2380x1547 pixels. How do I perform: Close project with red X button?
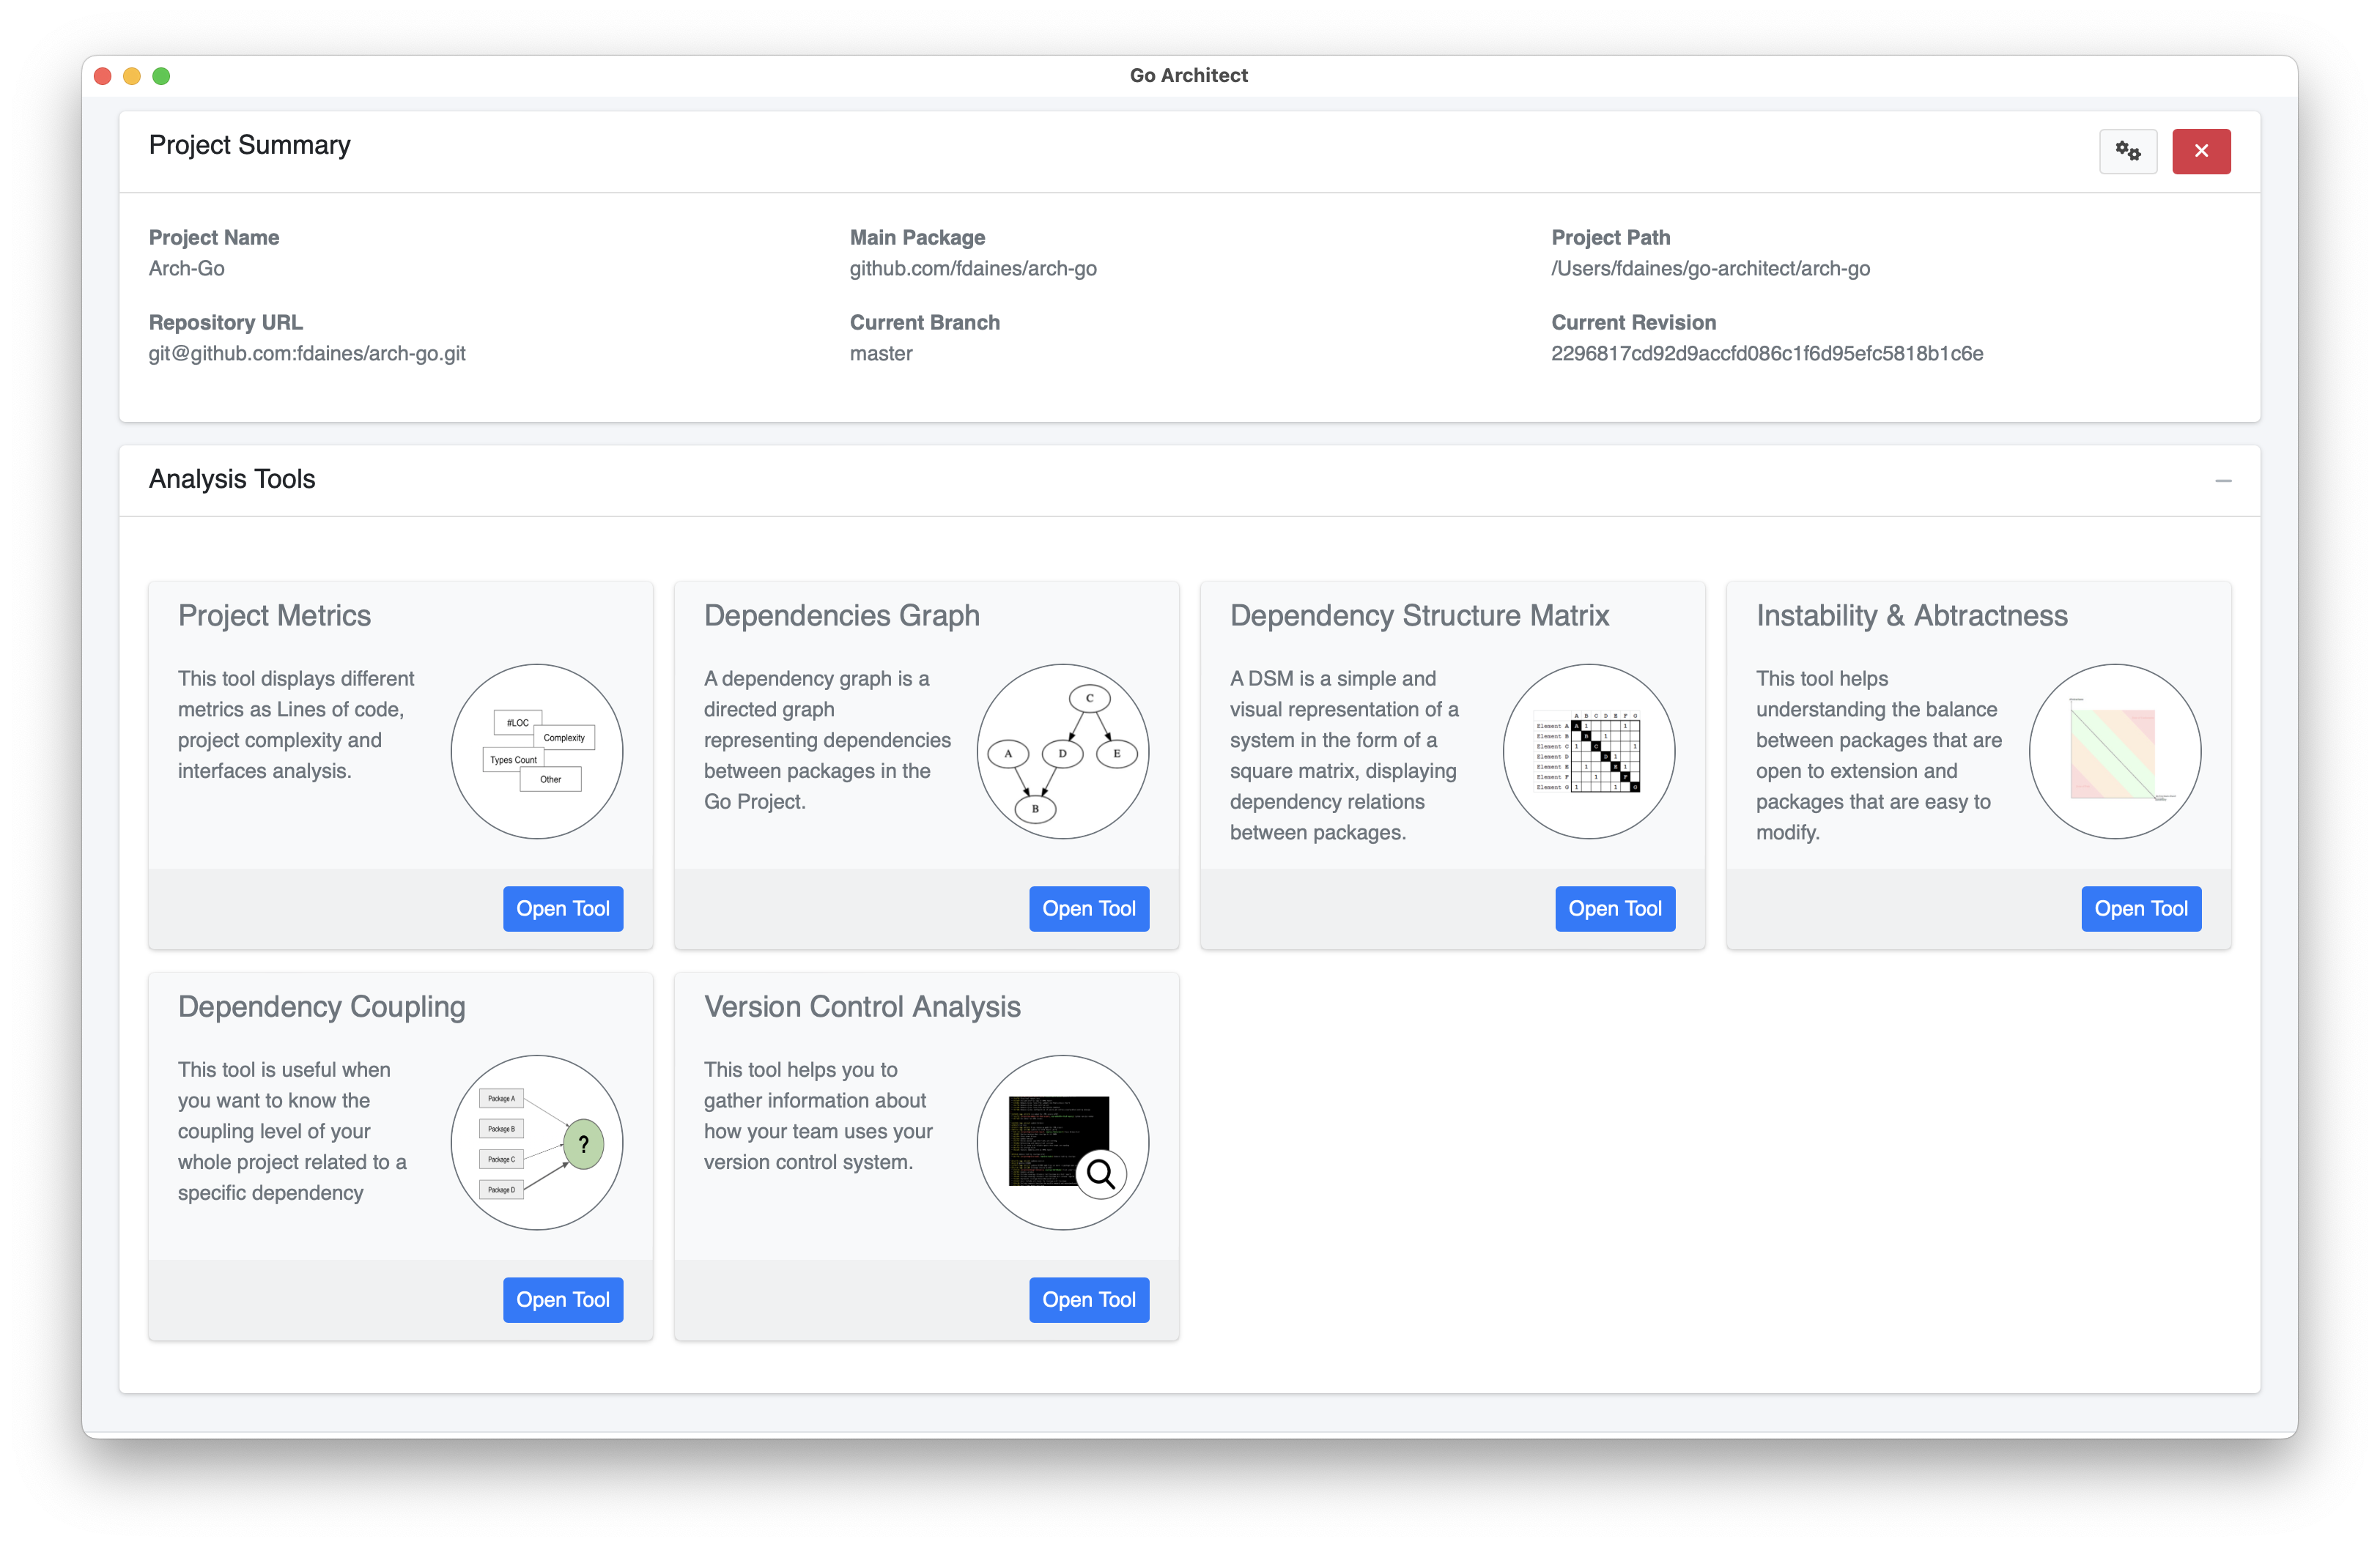click(2201, 151)
